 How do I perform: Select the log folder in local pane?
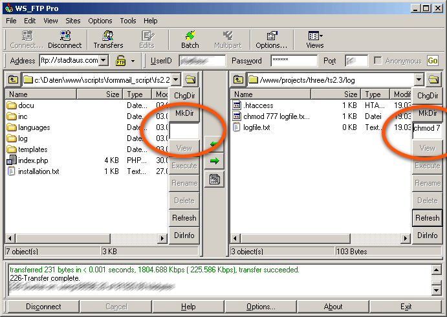[x=87, y=138]
